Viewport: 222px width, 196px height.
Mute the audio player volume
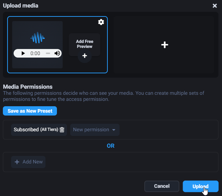point(57,53)
